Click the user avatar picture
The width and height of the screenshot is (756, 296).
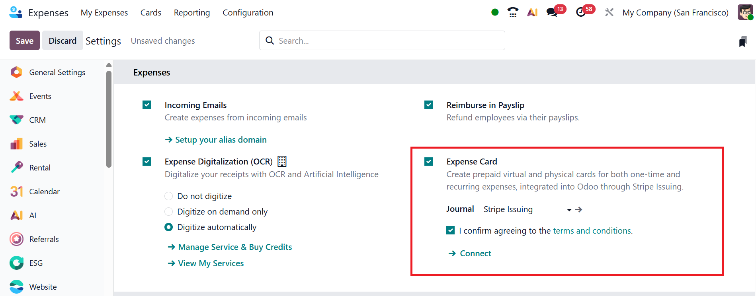(x=745, y=12)
